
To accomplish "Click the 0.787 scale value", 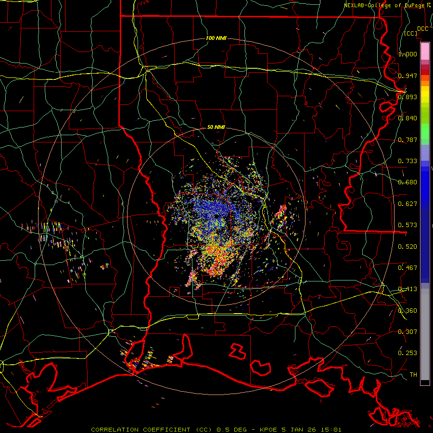I will (408, 140).
